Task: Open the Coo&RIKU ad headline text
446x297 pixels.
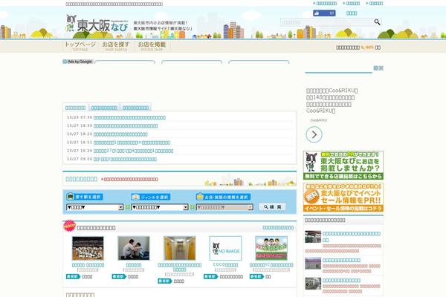Action: coord(332,101)
